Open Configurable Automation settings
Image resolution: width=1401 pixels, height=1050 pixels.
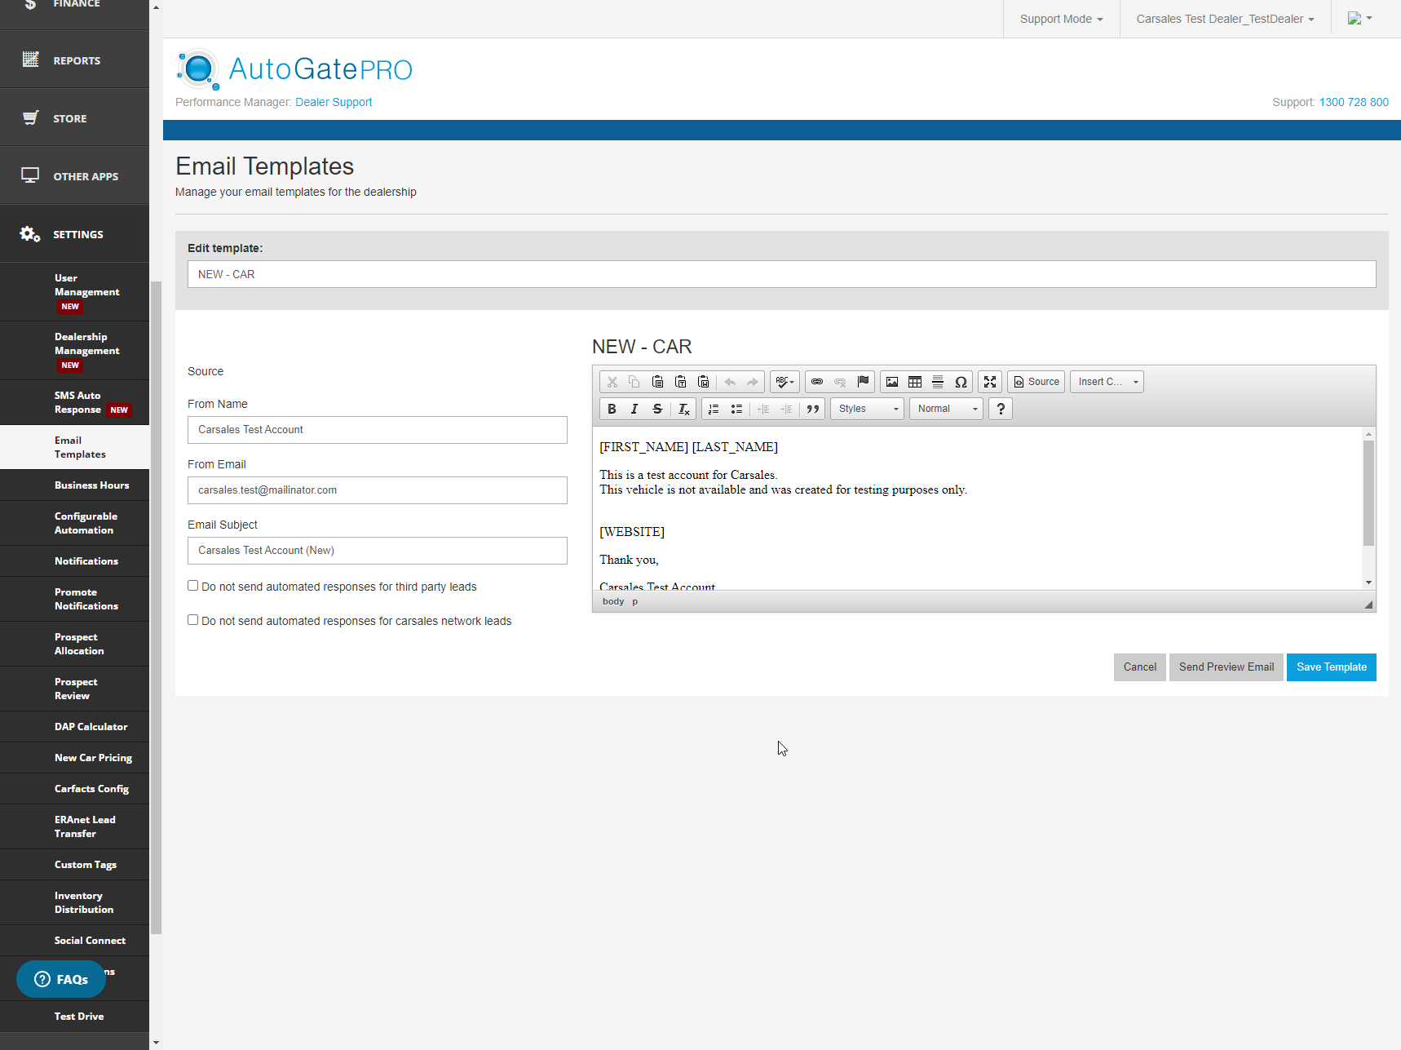[74, 523]
